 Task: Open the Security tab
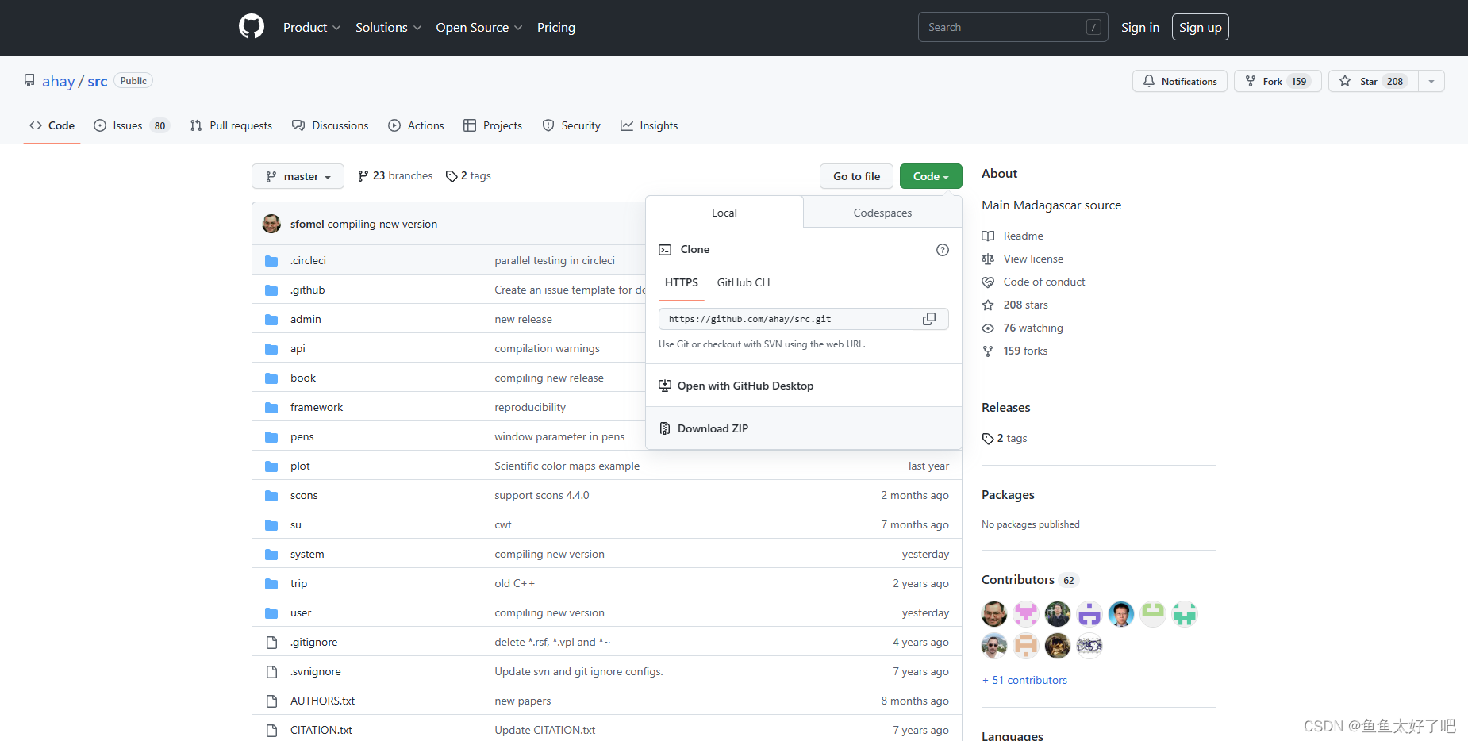571,125
